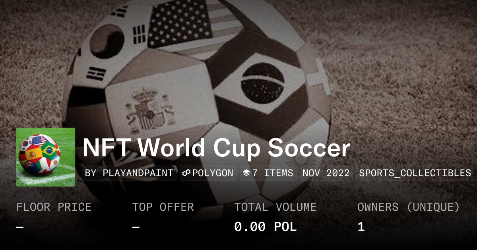Click the OWNERS (UNIQUE) label

point(409,207)
